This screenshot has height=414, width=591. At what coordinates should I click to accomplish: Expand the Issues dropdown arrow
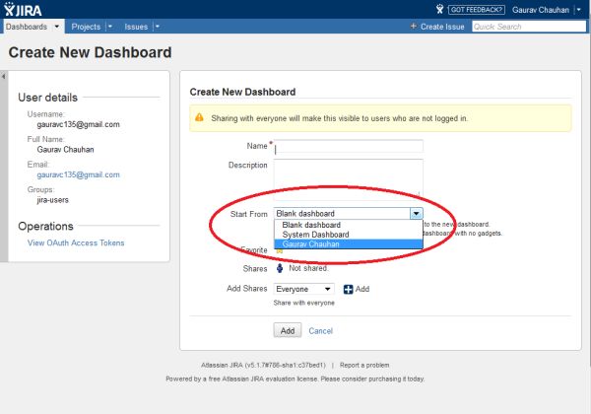coord(158,27)
